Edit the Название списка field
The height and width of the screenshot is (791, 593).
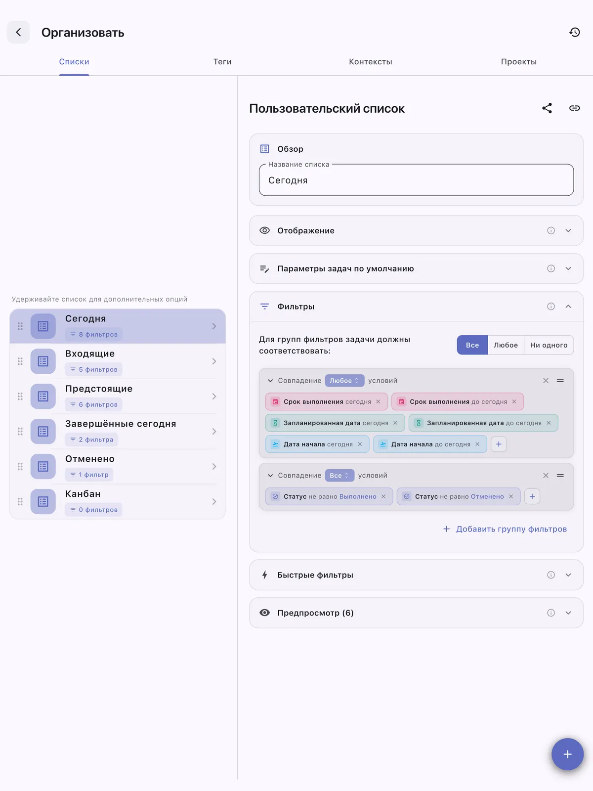(416, 180)
